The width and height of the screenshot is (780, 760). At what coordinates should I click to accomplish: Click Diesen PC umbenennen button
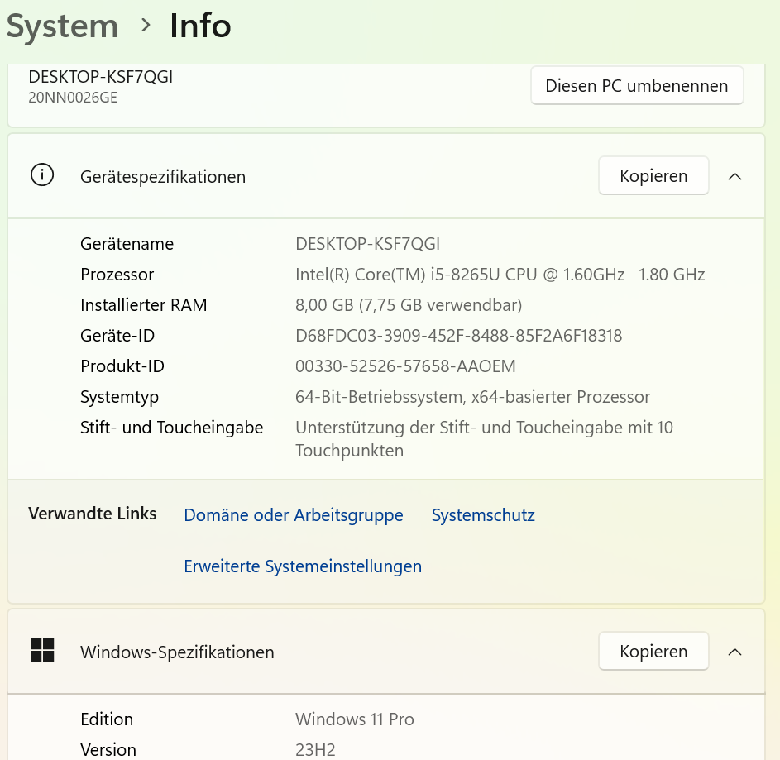(637, 85)
